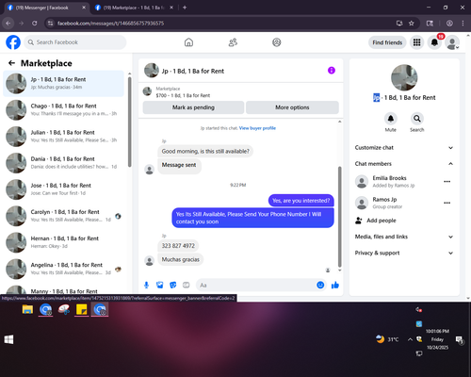The height and width of the screenshot is (377, 471).
Task: Open the Facebook logo home link
Action: click(x=13, y=42)
